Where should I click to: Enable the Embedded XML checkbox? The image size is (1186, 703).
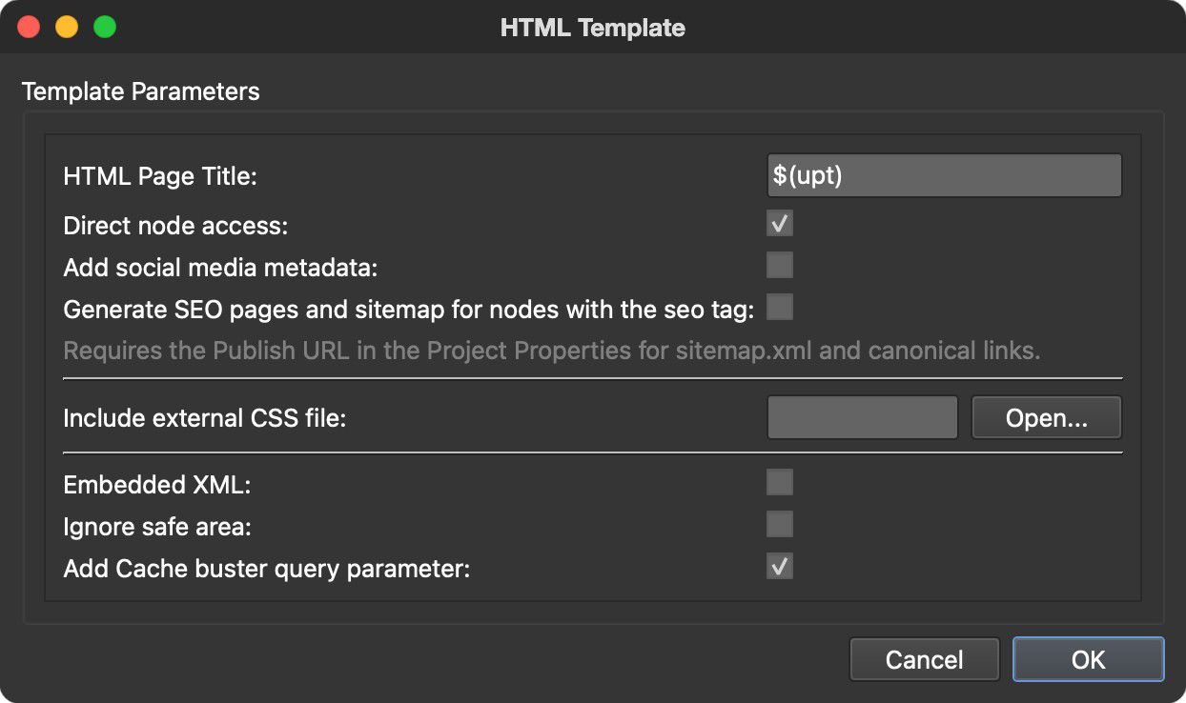780,482
